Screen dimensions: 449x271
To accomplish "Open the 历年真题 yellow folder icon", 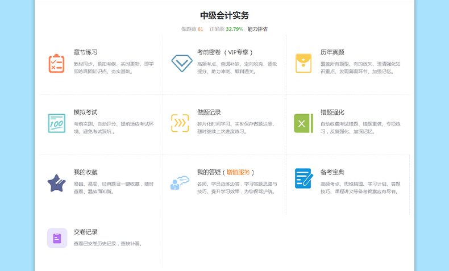I will tap(304, 63).
